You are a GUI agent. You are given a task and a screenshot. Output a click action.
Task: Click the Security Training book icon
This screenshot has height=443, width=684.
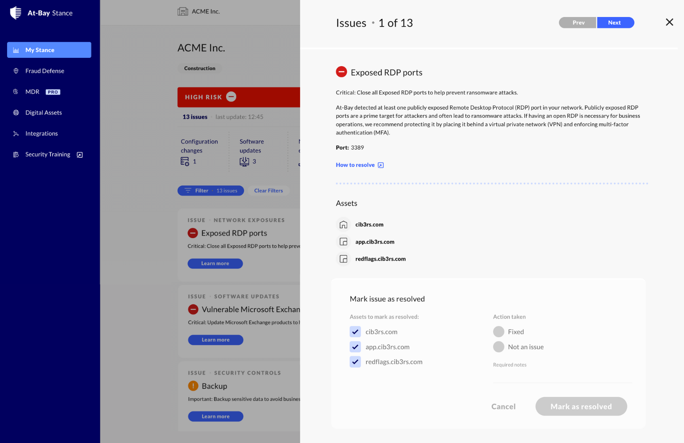pyautogui.click(x=16, y=154)
